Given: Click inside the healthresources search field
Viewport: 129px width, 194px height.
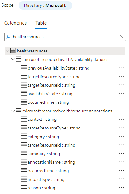Looking at the screenshot, I should (65, 37).
